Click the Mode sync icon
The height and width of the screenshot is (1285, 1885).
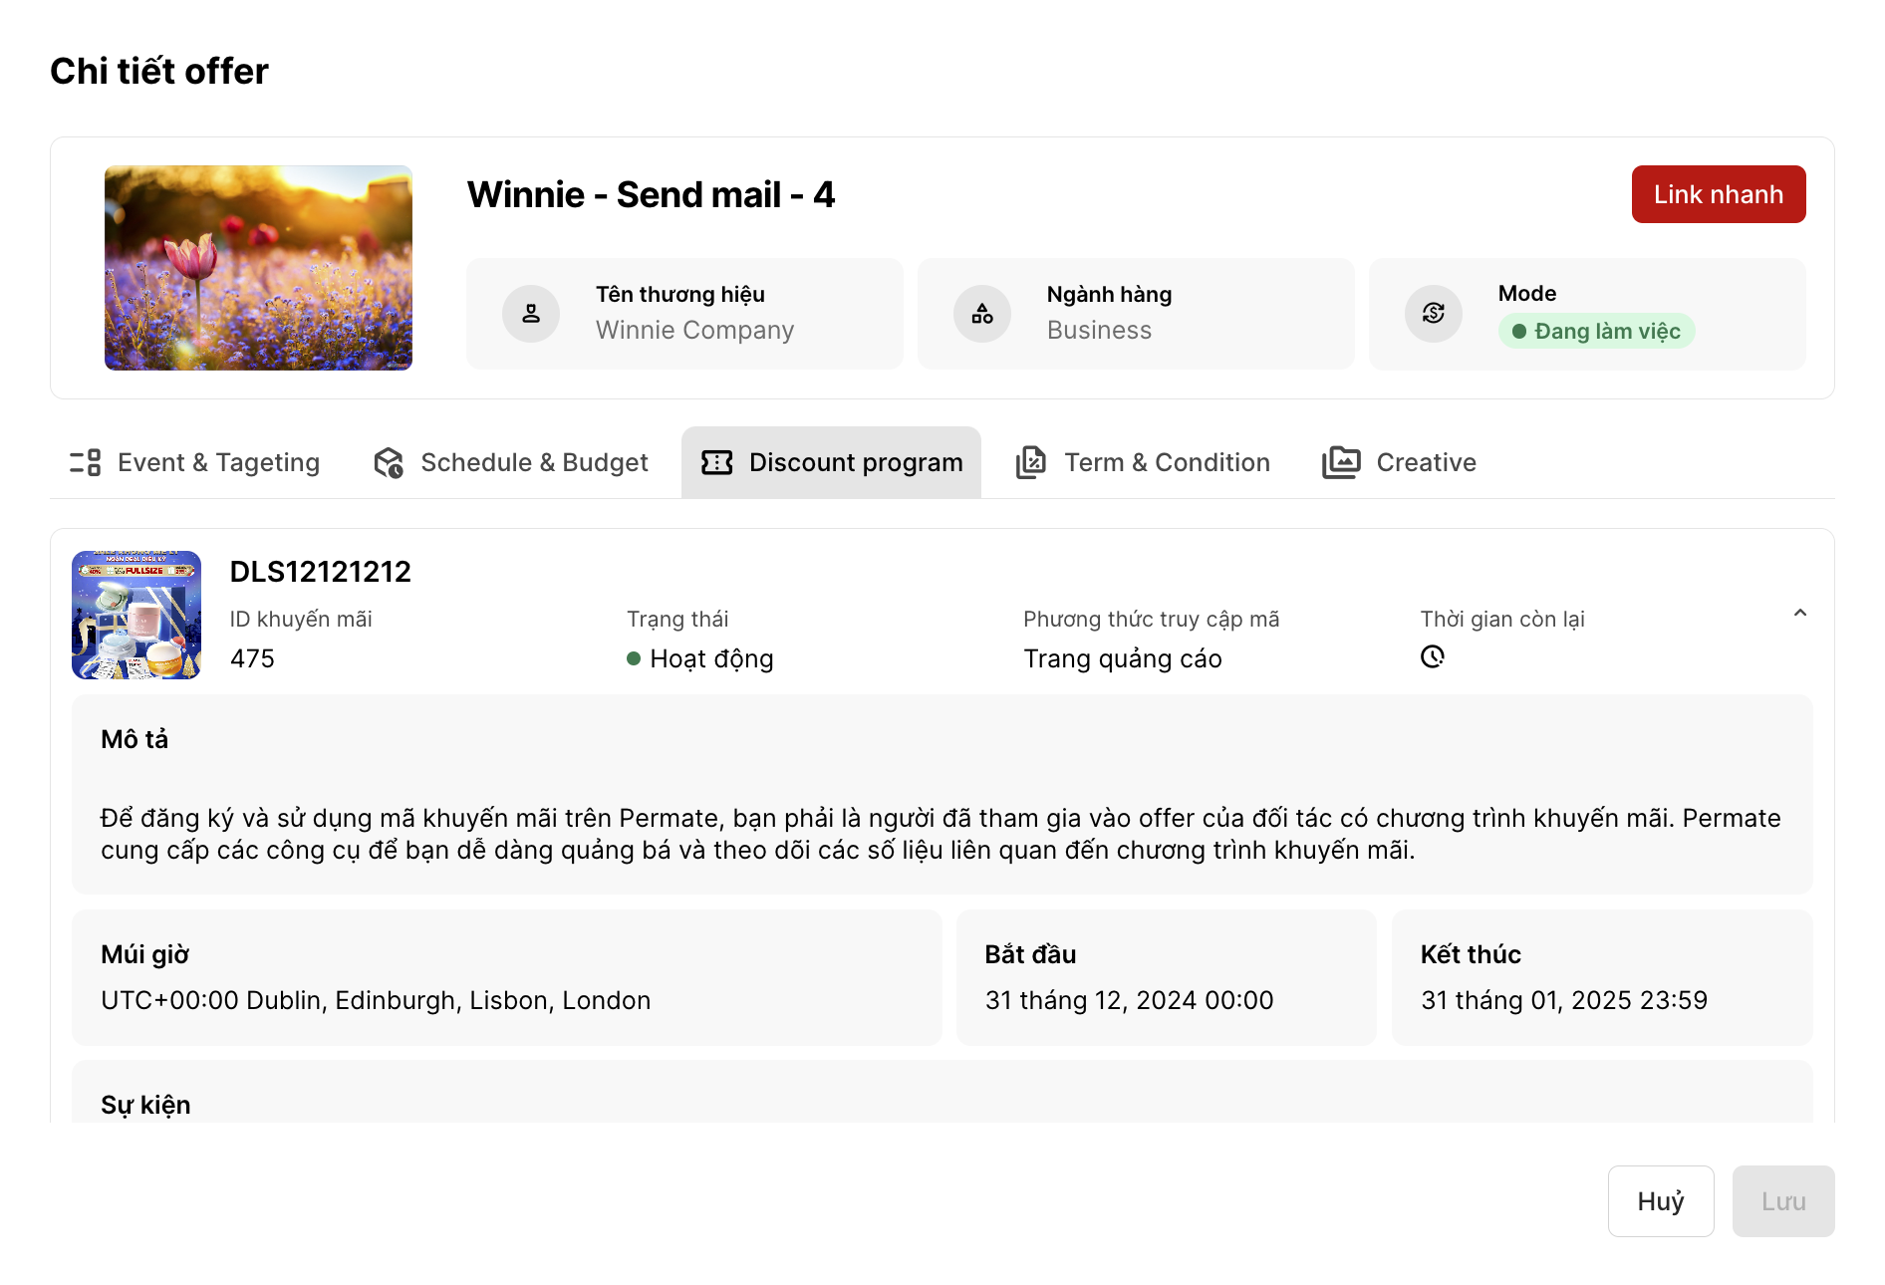click(x=1434, y=314)
